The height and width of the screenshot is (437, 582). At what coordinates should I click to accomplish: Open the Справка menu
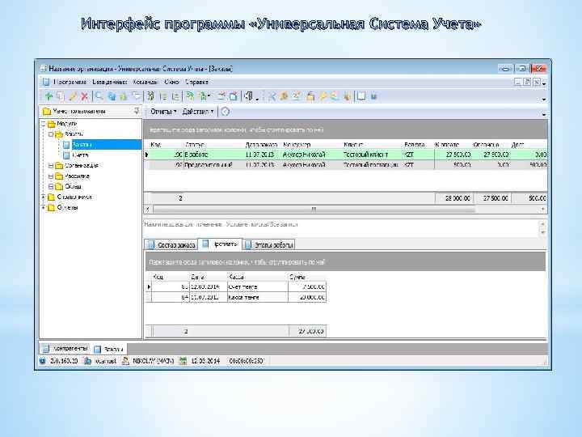click(x=196, y=82)
